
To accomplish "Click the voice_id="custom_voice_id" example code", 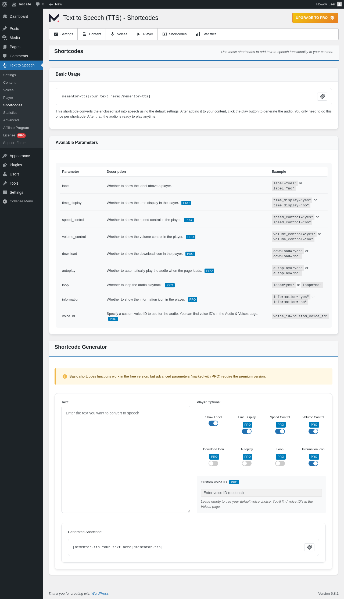I will [x=300, y=316].
